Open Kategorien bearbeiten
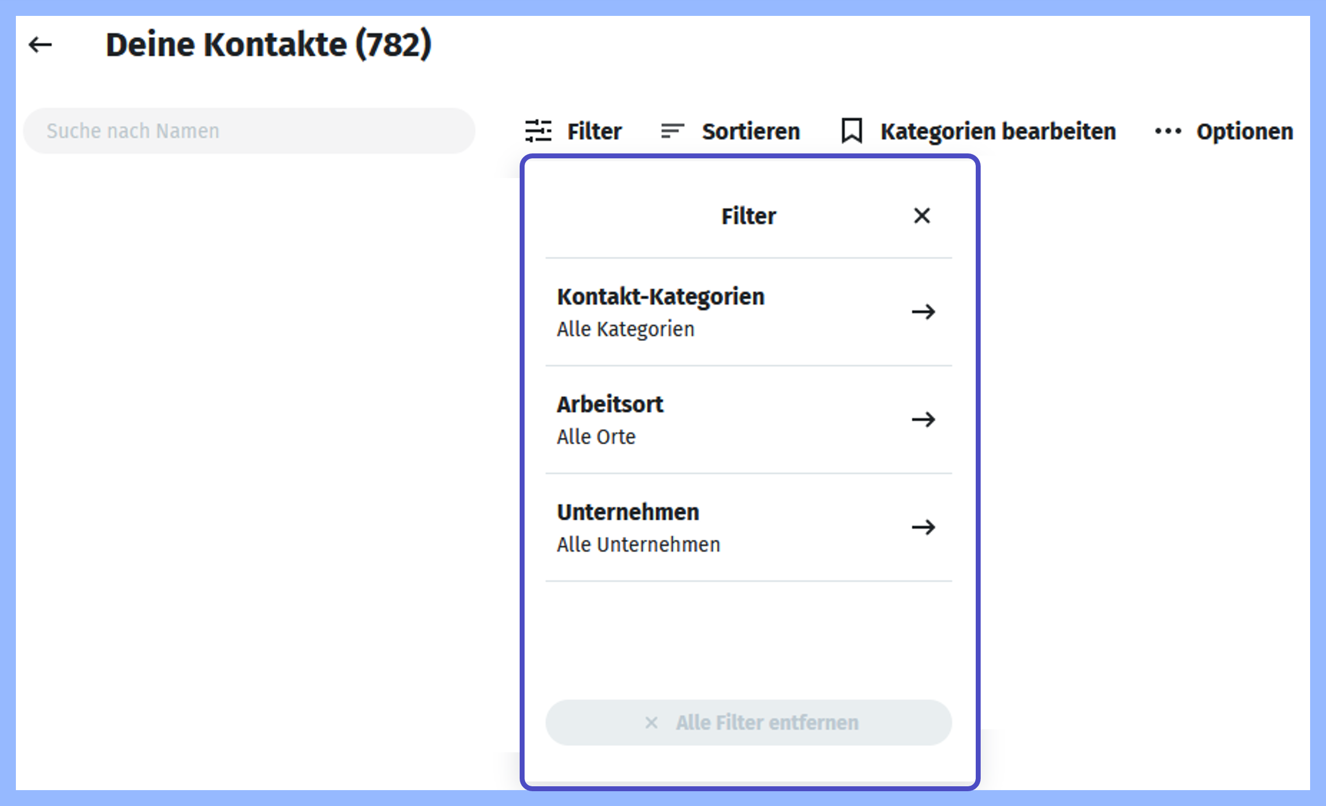 pyautogui.click(x=998, y=131)
